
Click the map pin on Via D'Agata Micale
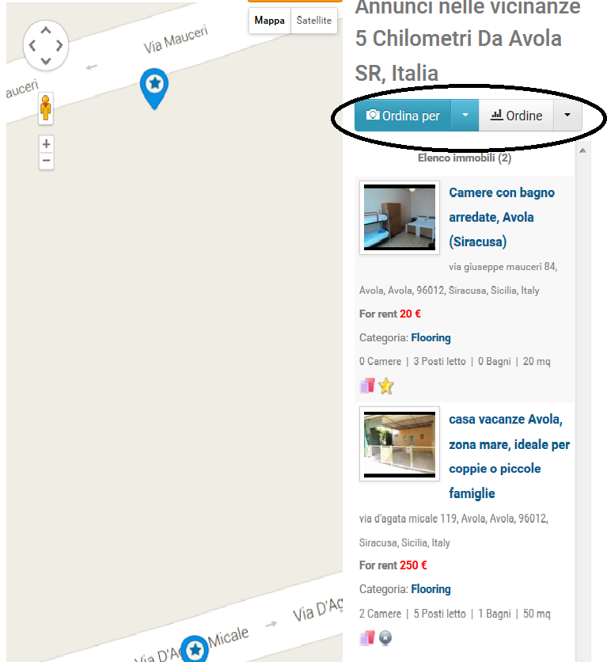(x=195, y=649)
